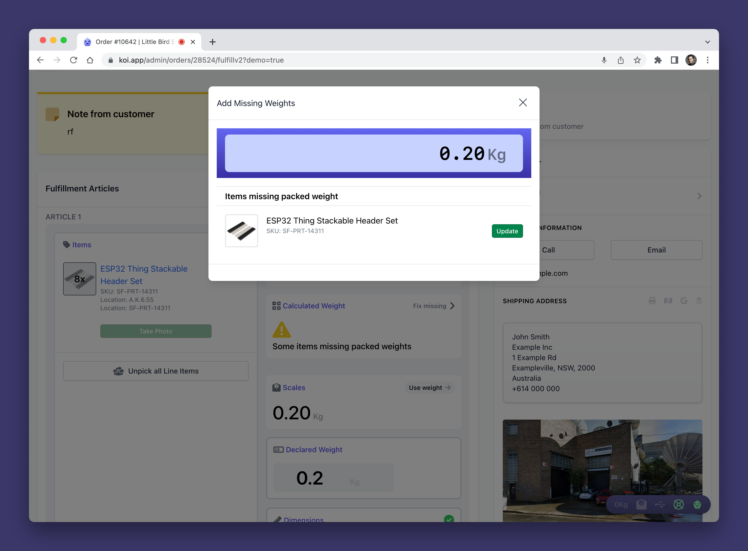The image size is (748, 551).
Task: Click the scale icon in bottom status pill
Action: [x=641, y=504]
